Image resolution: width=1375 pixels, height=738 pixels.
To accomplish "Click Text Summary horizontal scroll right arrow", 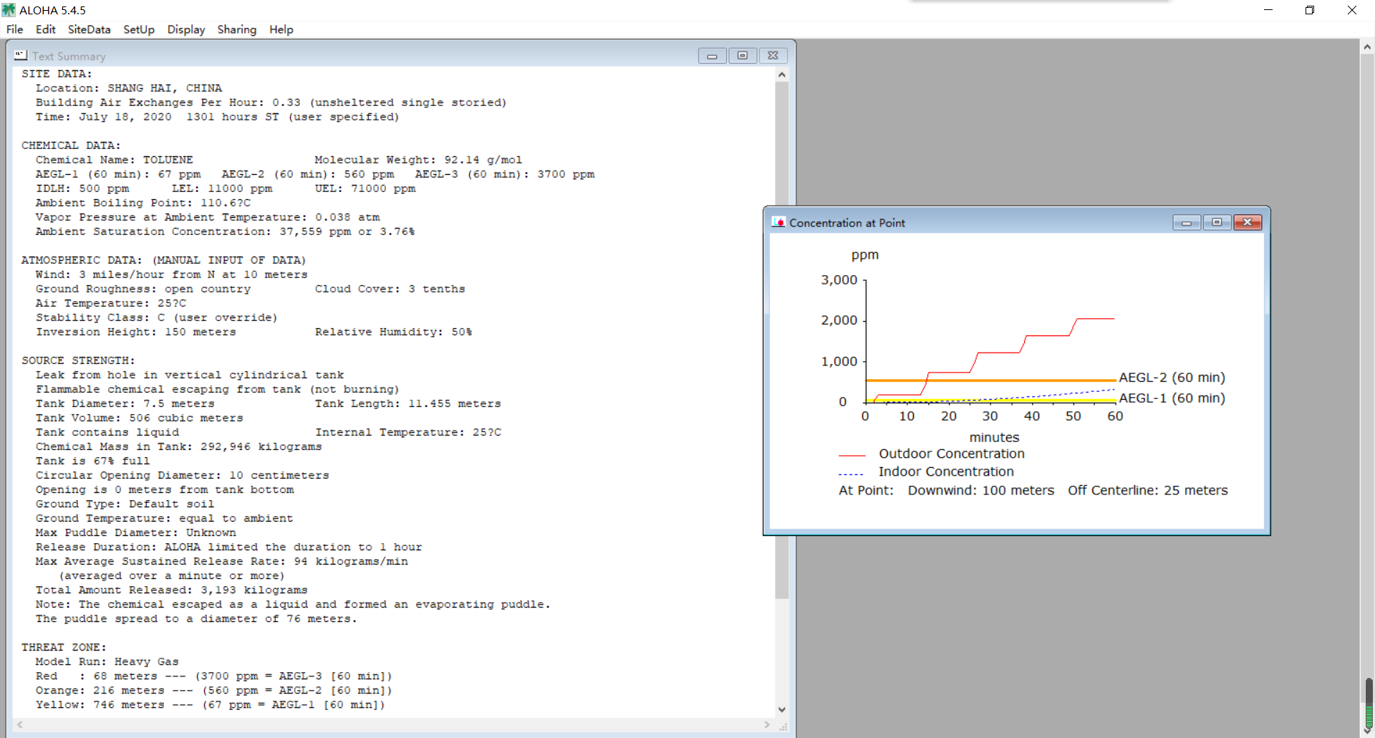I will 767,725.
